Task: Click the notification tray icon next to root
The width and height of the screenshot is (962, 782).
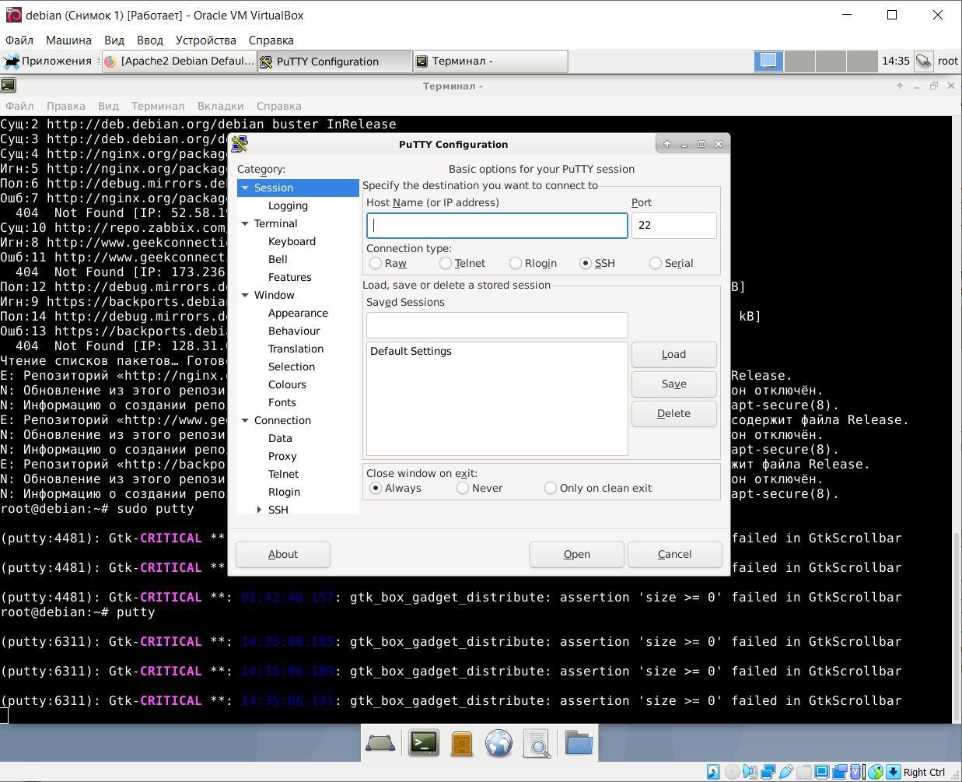Action: [923, 61]
